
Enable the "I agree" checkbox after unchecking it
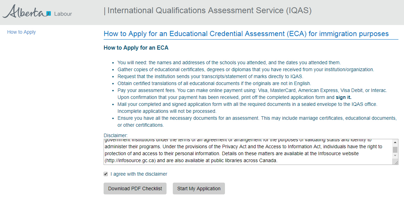105,174
